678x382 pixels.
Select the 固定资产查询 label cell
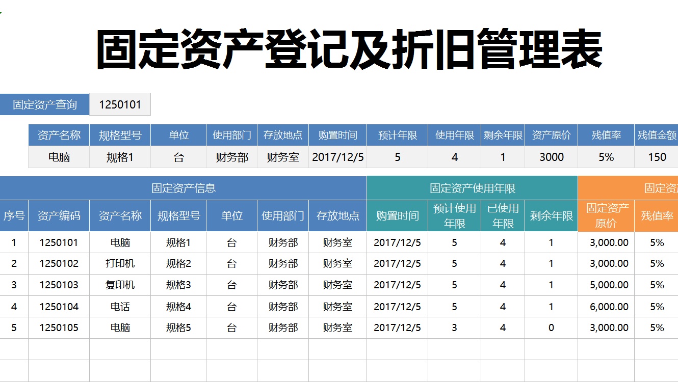(44, 104)
